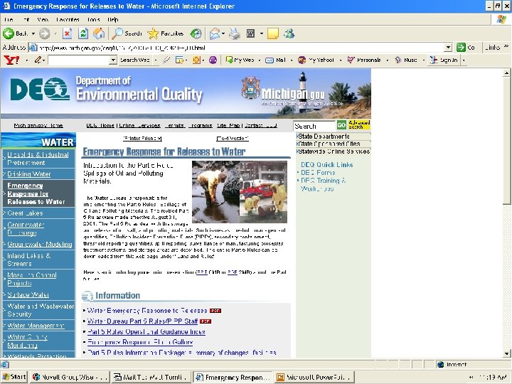The height and width of the screenshot is (384, 512).
Task: Click the Drinking Water sidebar link
Action: point(29,174)
